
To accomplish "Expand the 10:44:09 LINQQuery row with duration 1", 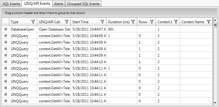I will tap(5, 36).
